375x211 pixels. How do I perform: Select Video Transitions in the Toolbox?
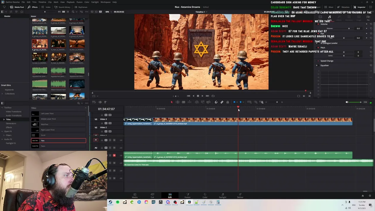point(13,111)
